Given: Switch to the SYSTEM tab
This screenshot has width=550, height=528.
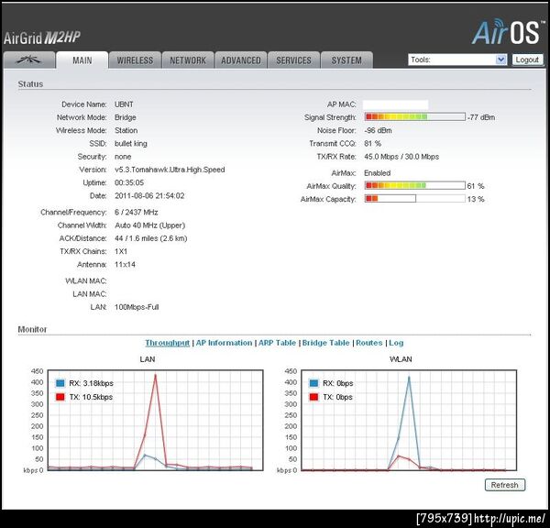Looking at the screenshot, I should tap(346, 60).
